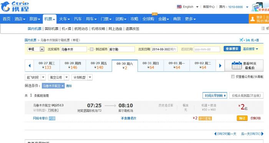
Task: Click the calendar icon for 90-day lowest price
Action: pos(237,66)
